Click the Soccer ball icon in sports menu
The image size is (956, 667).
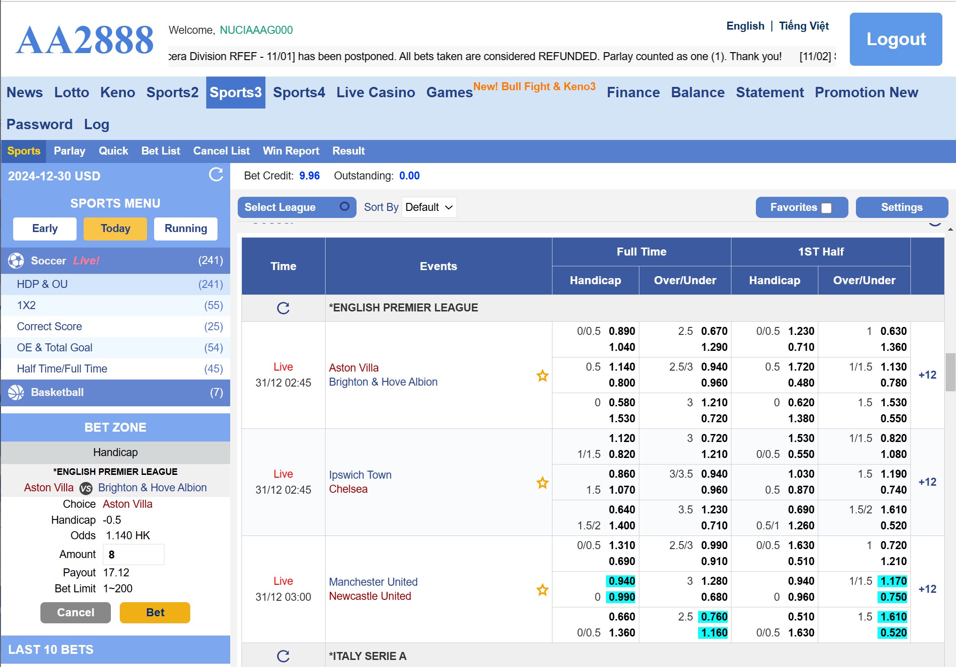16,261
